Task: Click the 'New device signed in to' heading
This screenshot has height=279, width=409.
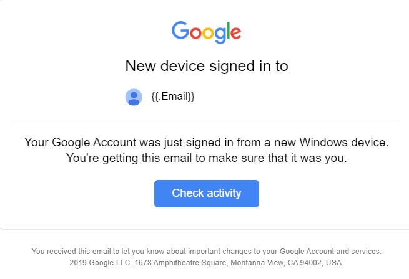Action: tap(207, 65)
